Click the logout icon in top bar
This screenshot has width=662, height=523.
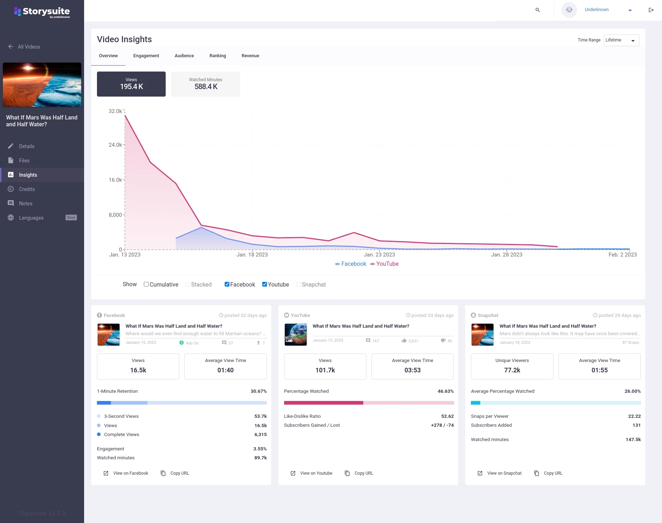tap(651, 10)
